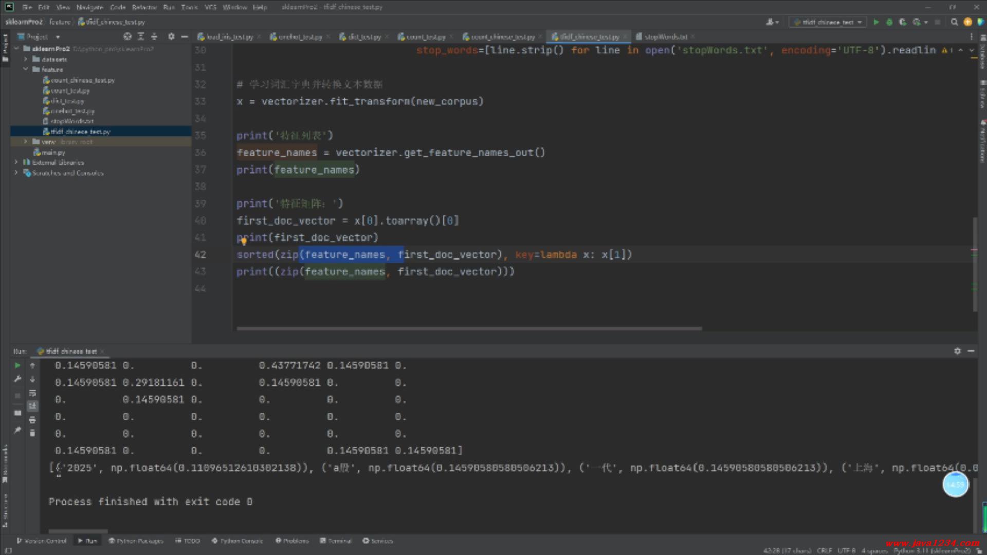
Task: Toggle pin tab icon in Run panel
Action: (17, 430)
